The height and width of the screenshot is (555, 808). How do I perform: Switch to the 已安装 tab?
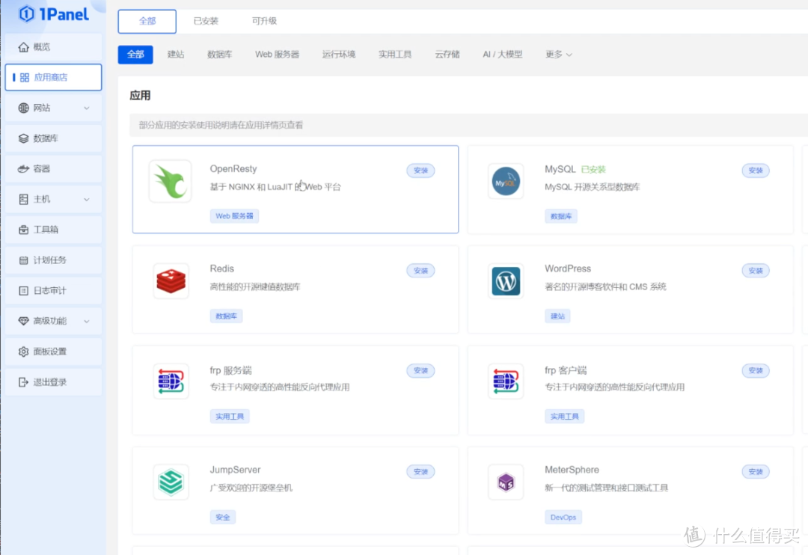(x=205, y=21)
